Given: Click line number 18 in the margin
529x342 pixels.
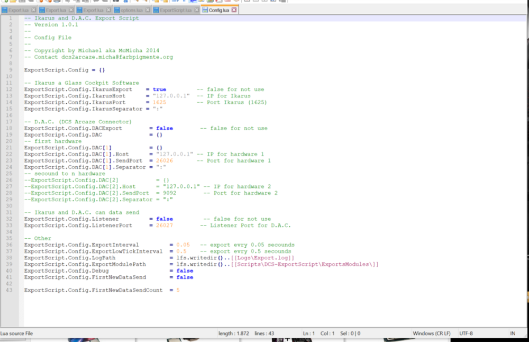Looking at the screenshot, I should 10,128.
